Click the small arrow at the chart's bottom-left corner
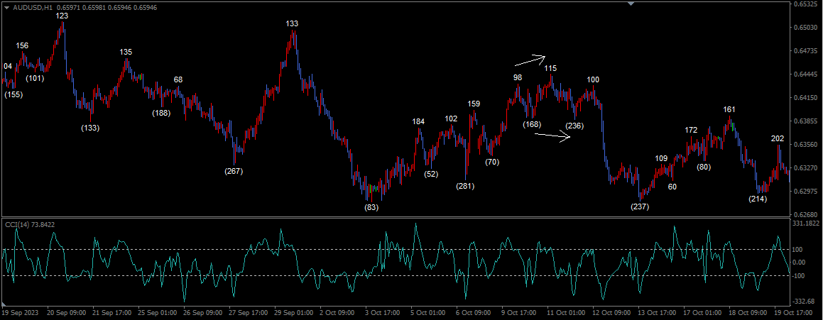The image size is (823, 320). (x=5, y=304)
